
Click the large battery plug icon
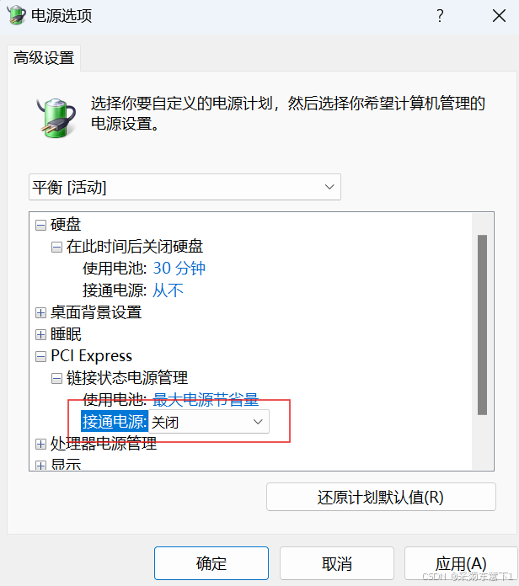(x=56, y=118)
